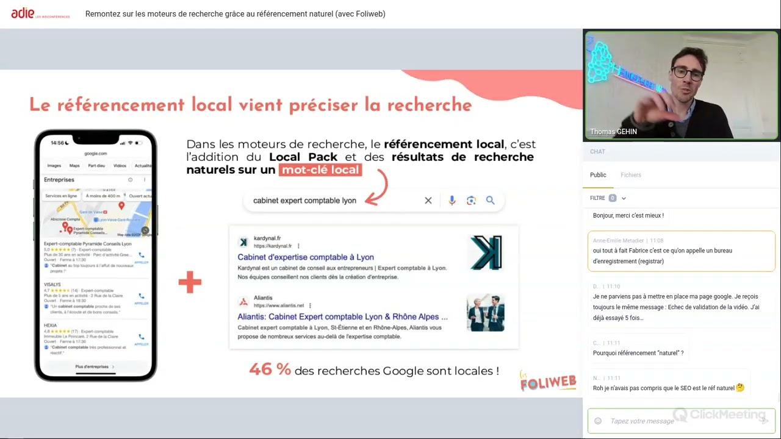This screenshot has height=439, width=781.
Task: Click the HEXIA listing name
Action: coord(51,326)
